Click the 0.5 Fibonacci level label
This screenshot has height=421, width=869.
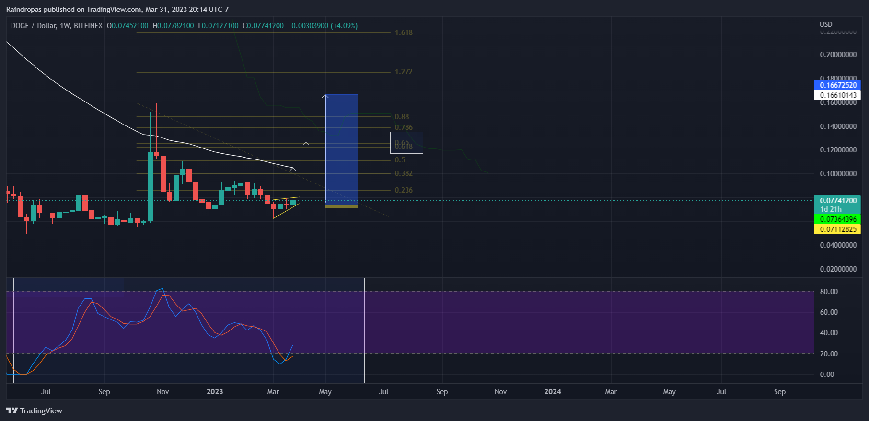coord(400,160)
